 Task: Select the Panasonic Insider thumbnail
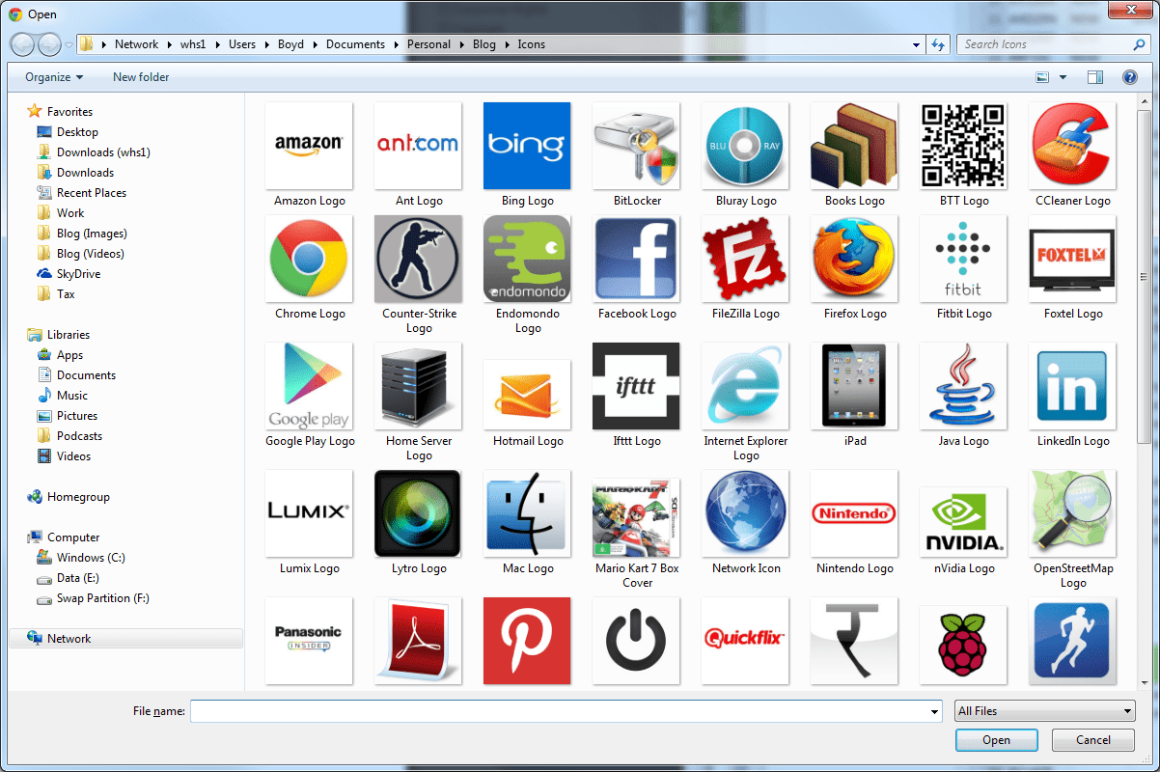(x=309, y=641)
